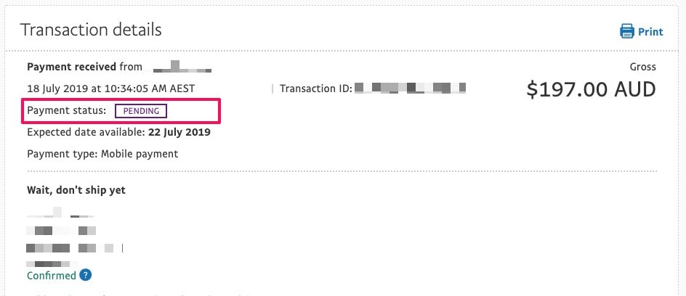Click the blurred payer name
The height and width of the screenshot is (296, 686).
(182, 67)
